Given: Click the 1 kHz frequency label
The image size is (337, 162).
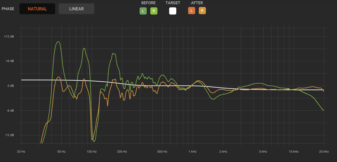Looking at the screenshot, I should pos(192,152).
